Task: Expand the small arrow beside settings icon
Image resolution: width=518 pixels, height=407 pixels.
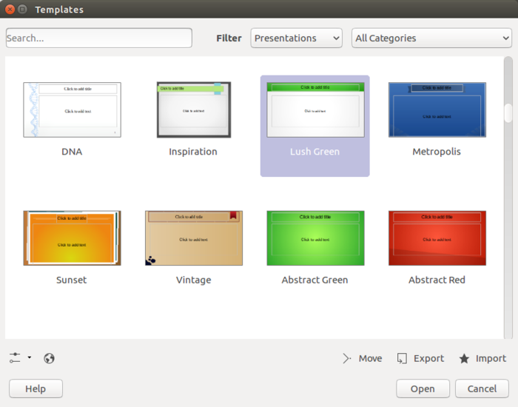Action: [x=30, y=358]
